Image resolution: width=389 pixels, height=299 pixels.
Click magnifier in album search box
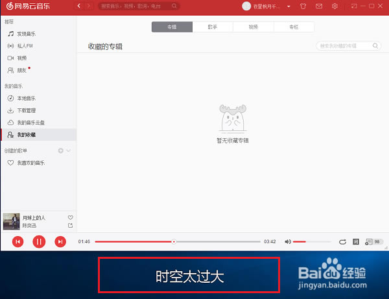[375, 45]
